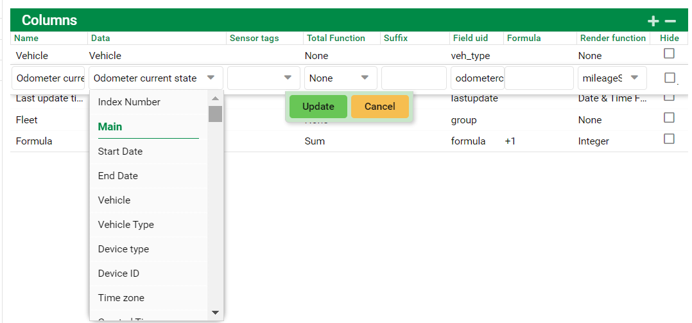The image size is (692, 323).
Task: Click the plus icon to add column
Action: click(x=653, y=21)
